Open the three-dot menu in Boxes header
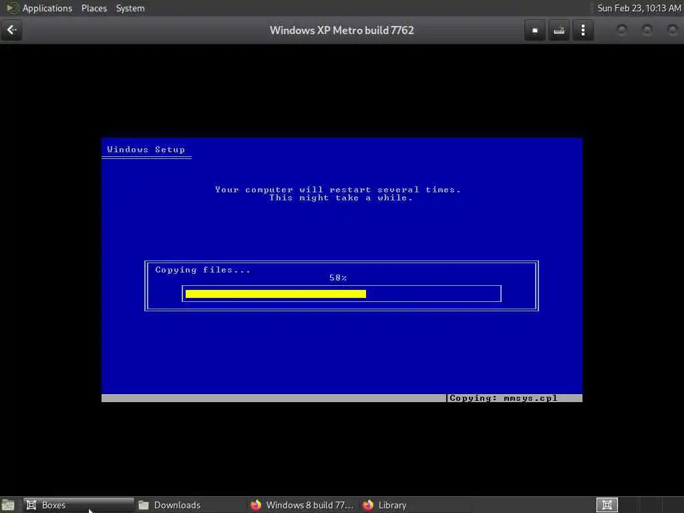The width and height of the screenshot is (684, 513). (582, 30)
